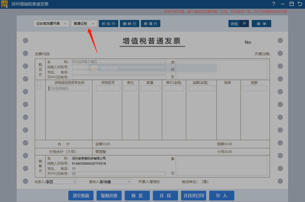Click the 折扣行 discount row button
The image size is (305, 202).
click(108, 24)
